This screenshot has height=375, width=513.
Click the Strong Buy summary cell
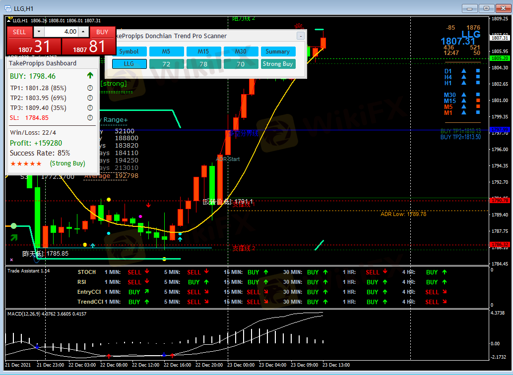pyautogui.click(x=278, y=64)
